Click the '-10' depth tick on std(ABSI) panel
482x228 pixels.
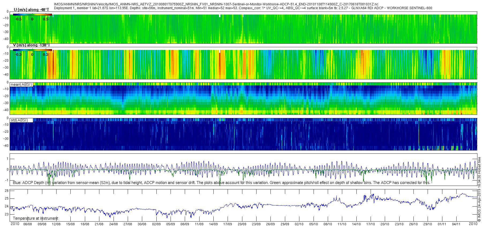(6, 125)
